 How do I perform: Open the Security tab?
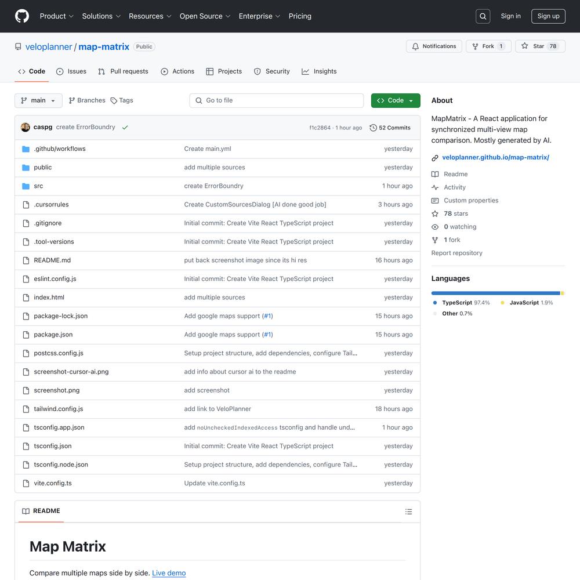pyautogui.click(x=272, y=71)
